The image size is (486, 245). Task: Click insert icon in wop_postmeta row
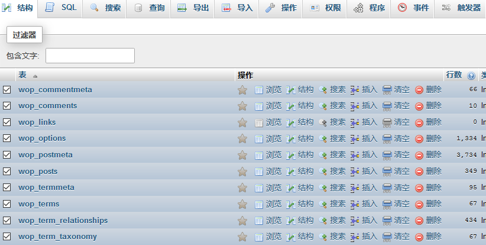[355, 155]
